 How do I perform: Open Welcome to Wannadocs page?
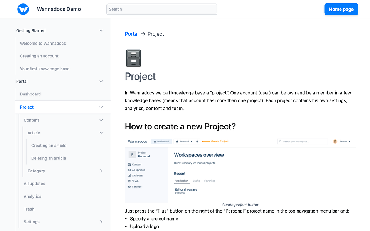[x=43, y=43]
